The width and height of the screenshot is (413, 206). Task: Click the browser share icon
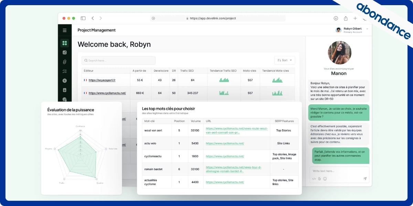point(346,18)
